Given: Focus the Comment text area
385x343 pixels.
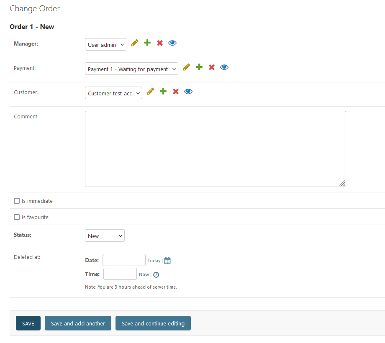Looking at the screenshot, I should click(216, 149).
